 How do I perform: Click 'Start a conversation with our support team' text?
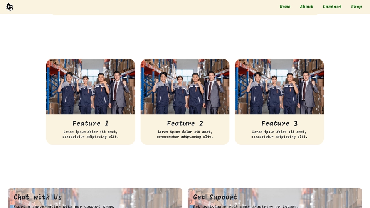[64, 206]
